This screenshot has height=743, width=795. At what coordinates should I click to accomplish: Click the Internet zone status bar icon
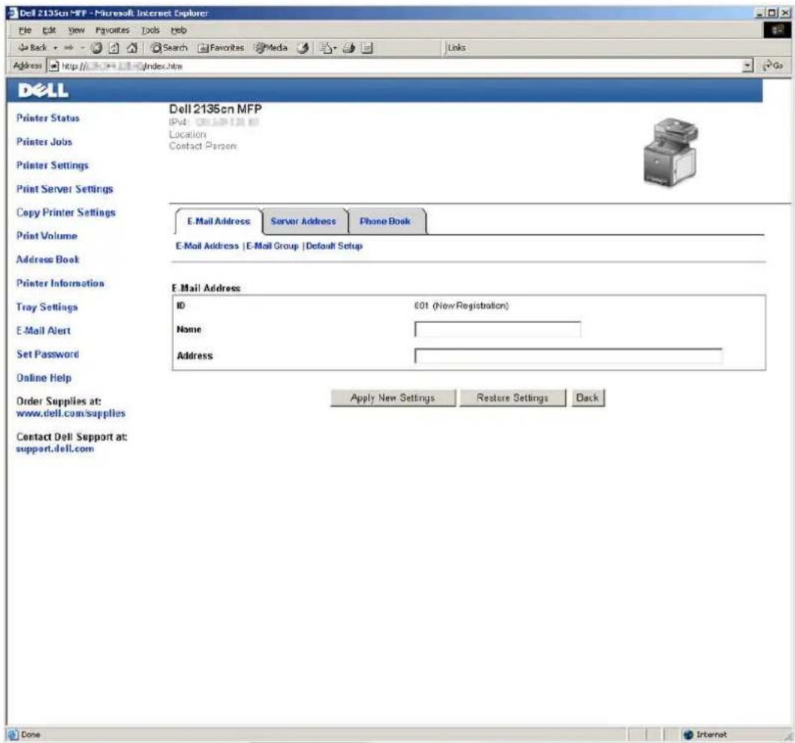pos(688,735)
